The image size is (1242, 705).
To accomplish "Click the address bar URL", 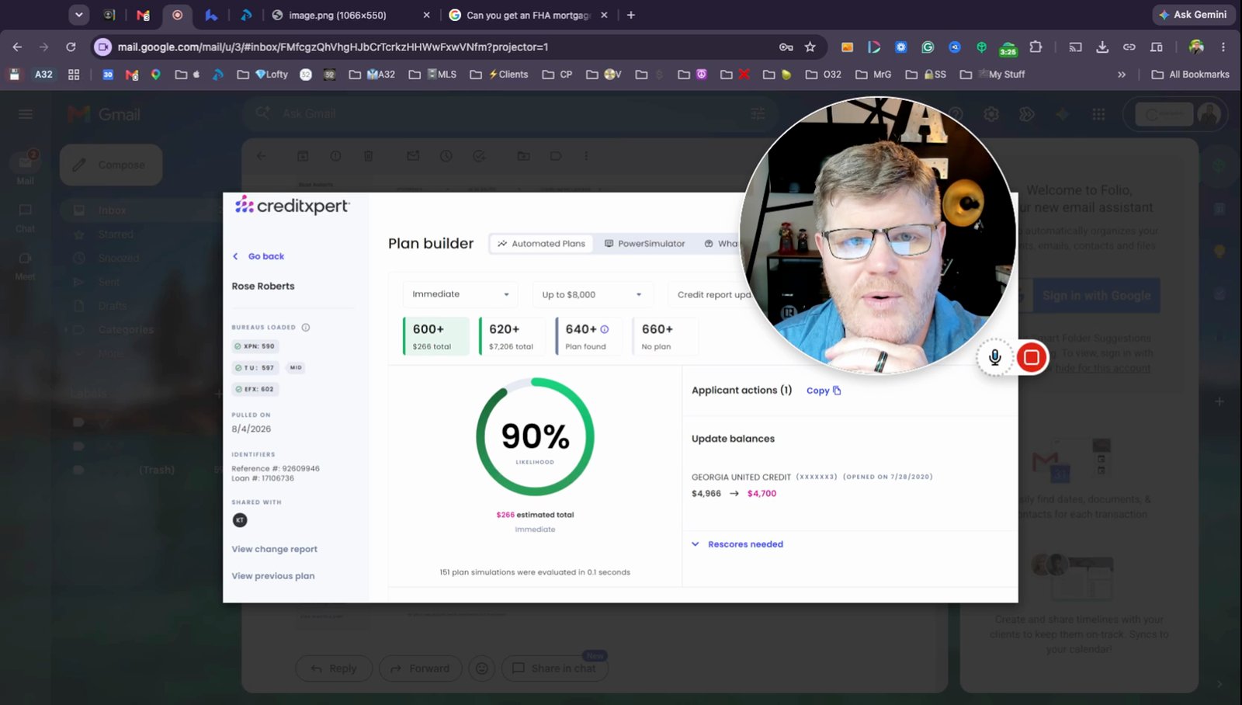I will coord(333,47).
